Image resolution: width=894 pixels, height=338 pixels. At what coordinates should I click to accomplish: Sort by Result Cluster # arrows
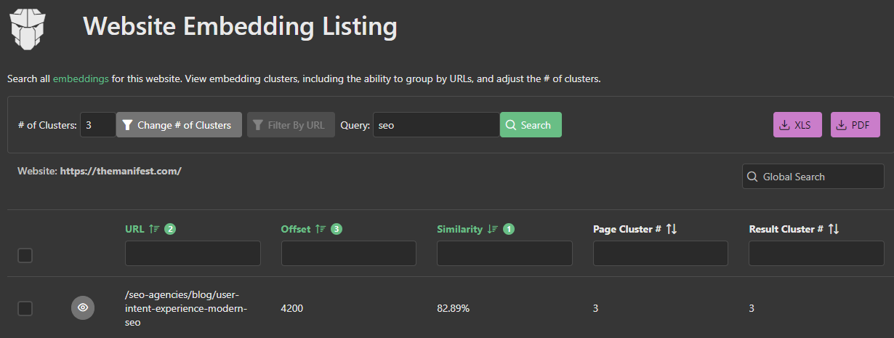coord(834,229)
